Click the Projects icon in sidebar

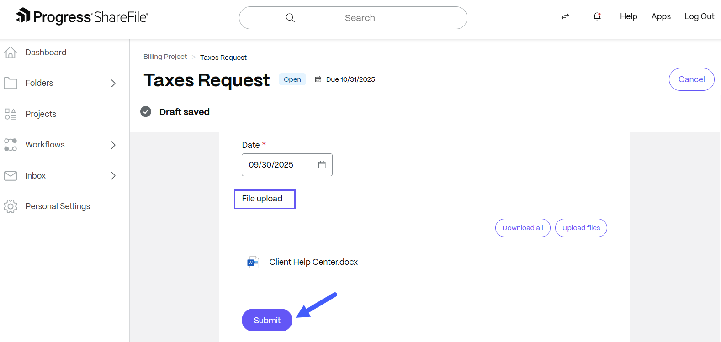[x=11, y=114]
